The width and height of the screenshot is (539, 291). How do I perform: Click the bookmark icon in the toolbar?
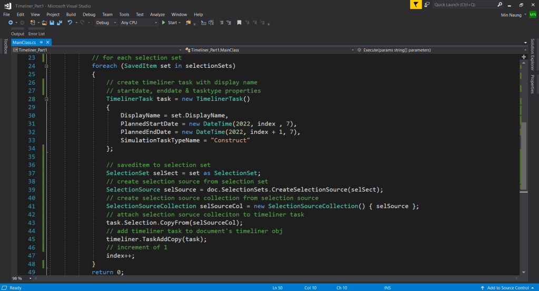[239, 23]
